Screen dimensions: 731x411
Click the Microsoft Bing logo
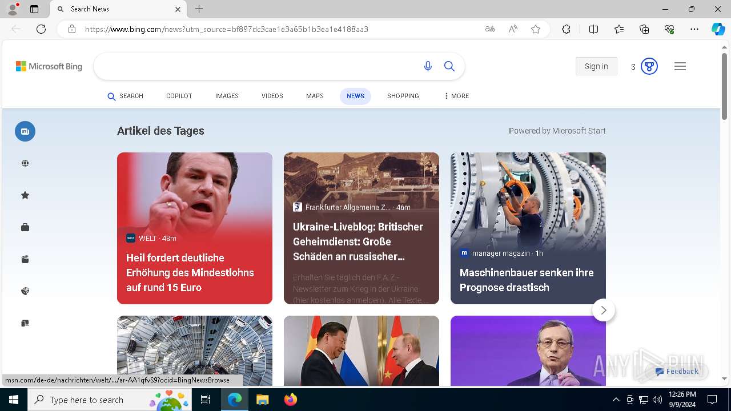point(49,66)
